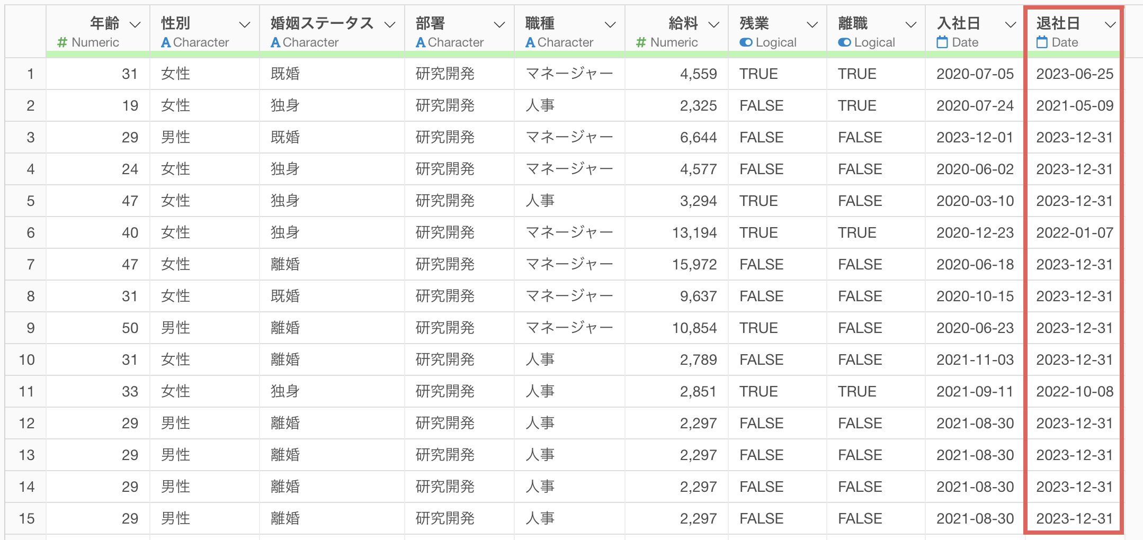Click the Logical toggle icon under 離職
1143x540 pixels.
pyautogui.click(x=844, y=42)
